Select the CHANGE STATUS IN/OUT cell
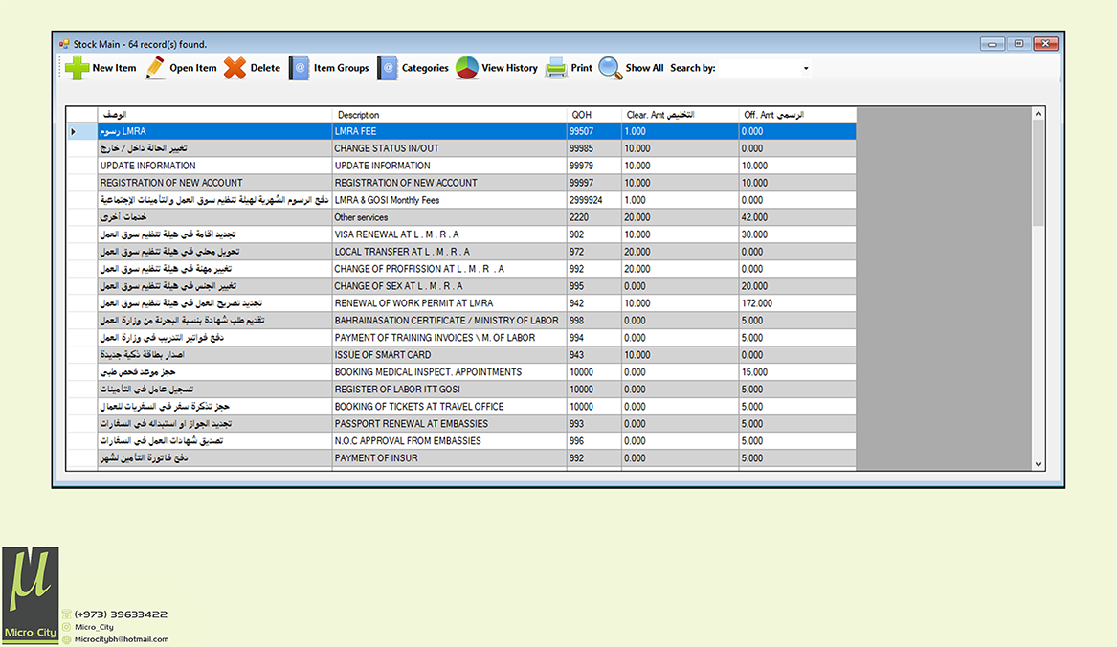Viewport: 1117px width, 647px height. (450, 149)
